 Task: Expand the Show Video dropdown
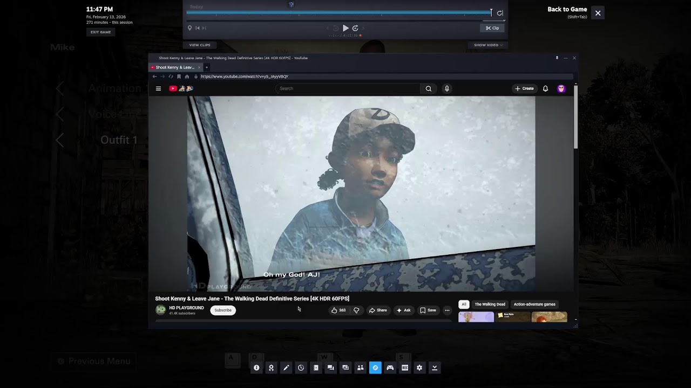488,45
